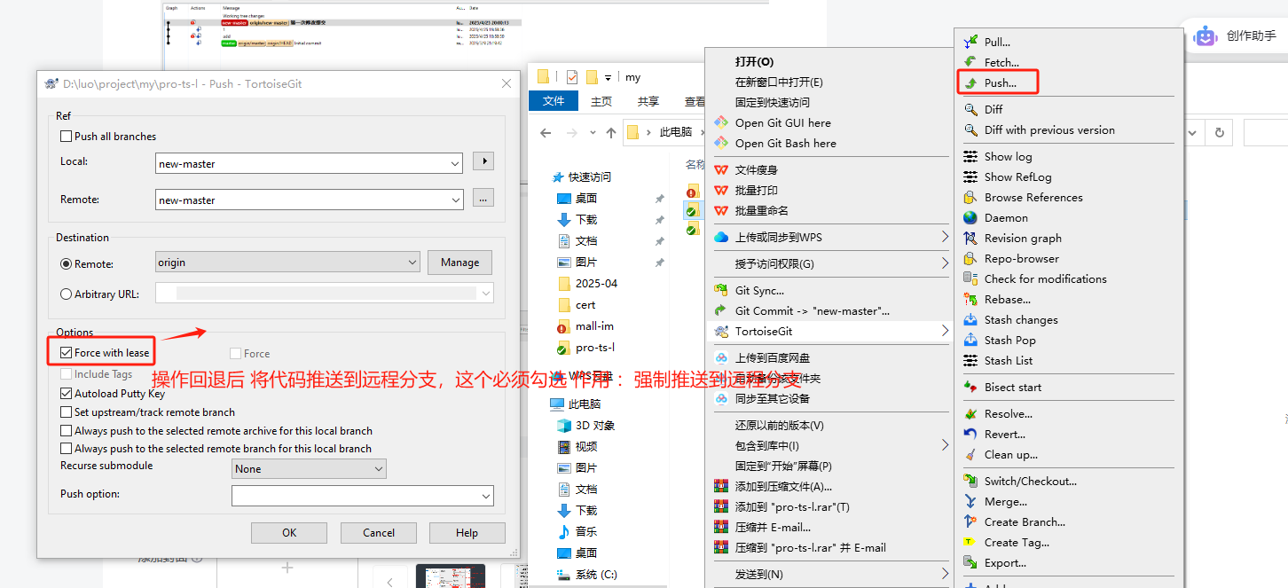Click the Rebase icon

point(970,299)
